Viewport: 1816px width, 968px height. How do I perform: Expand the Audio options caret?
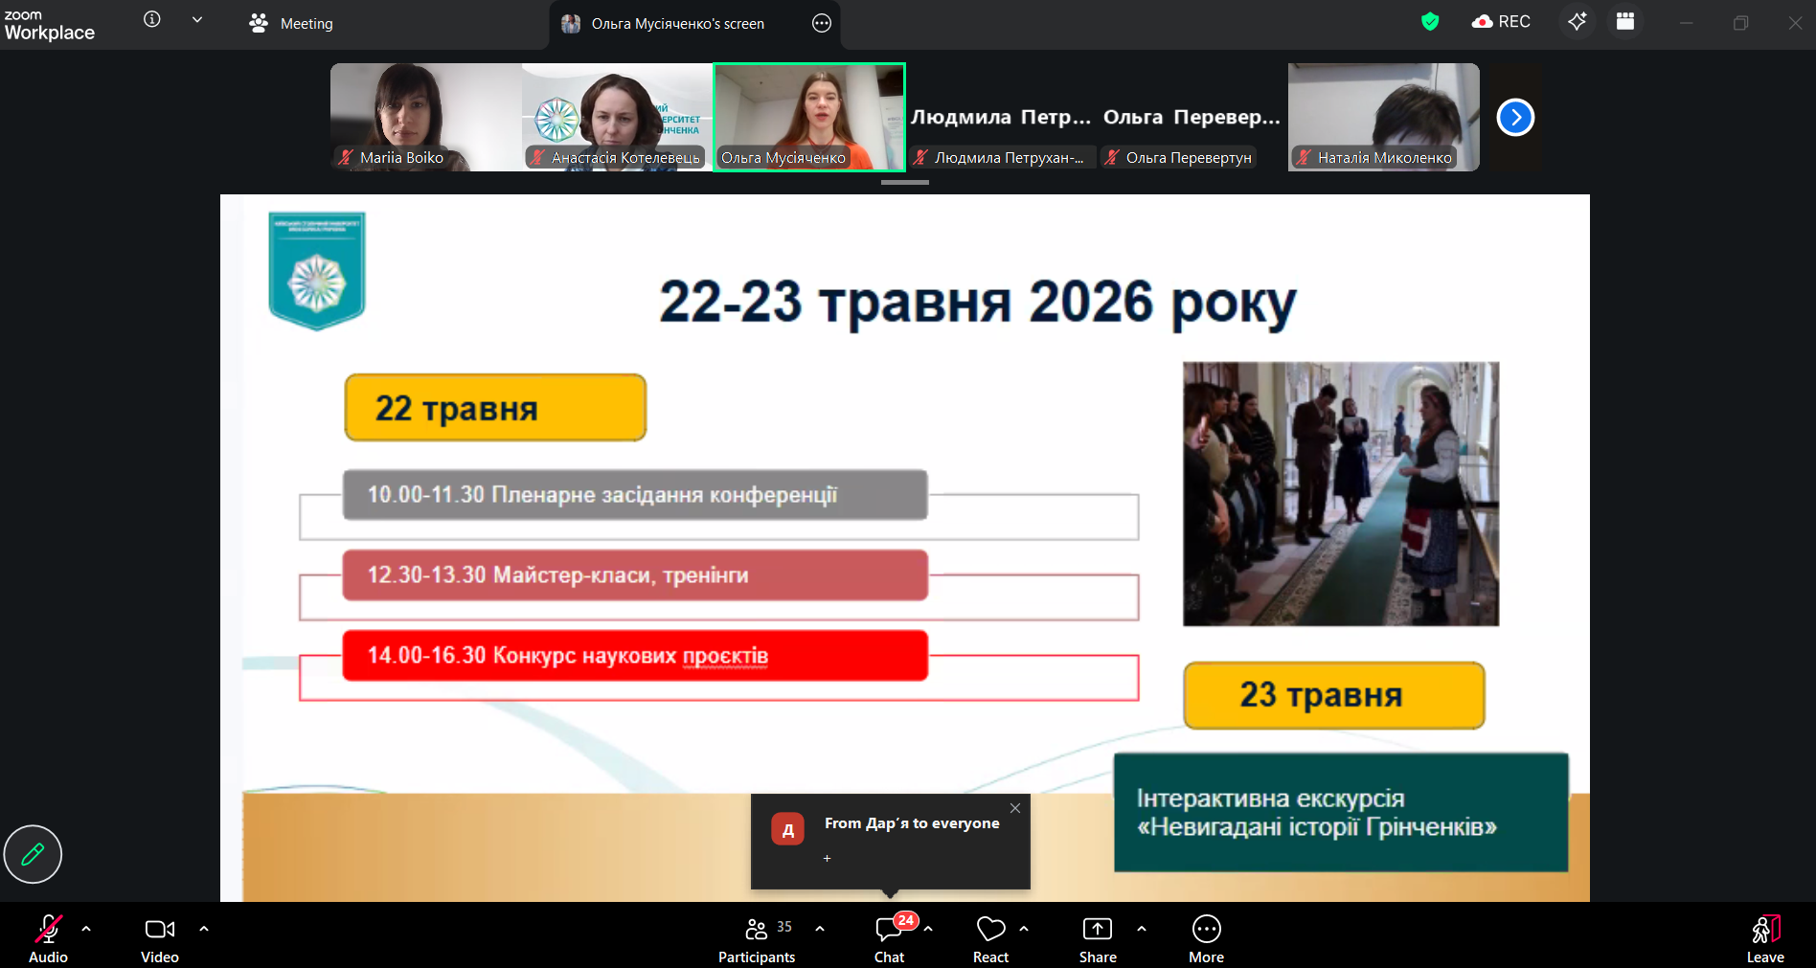point(86,929)
